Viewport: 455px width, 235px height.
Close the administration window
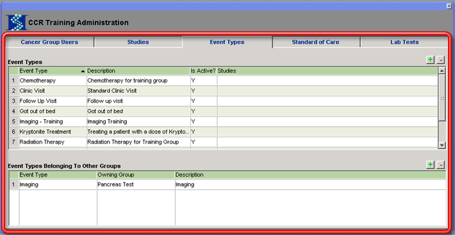(449, 6)
